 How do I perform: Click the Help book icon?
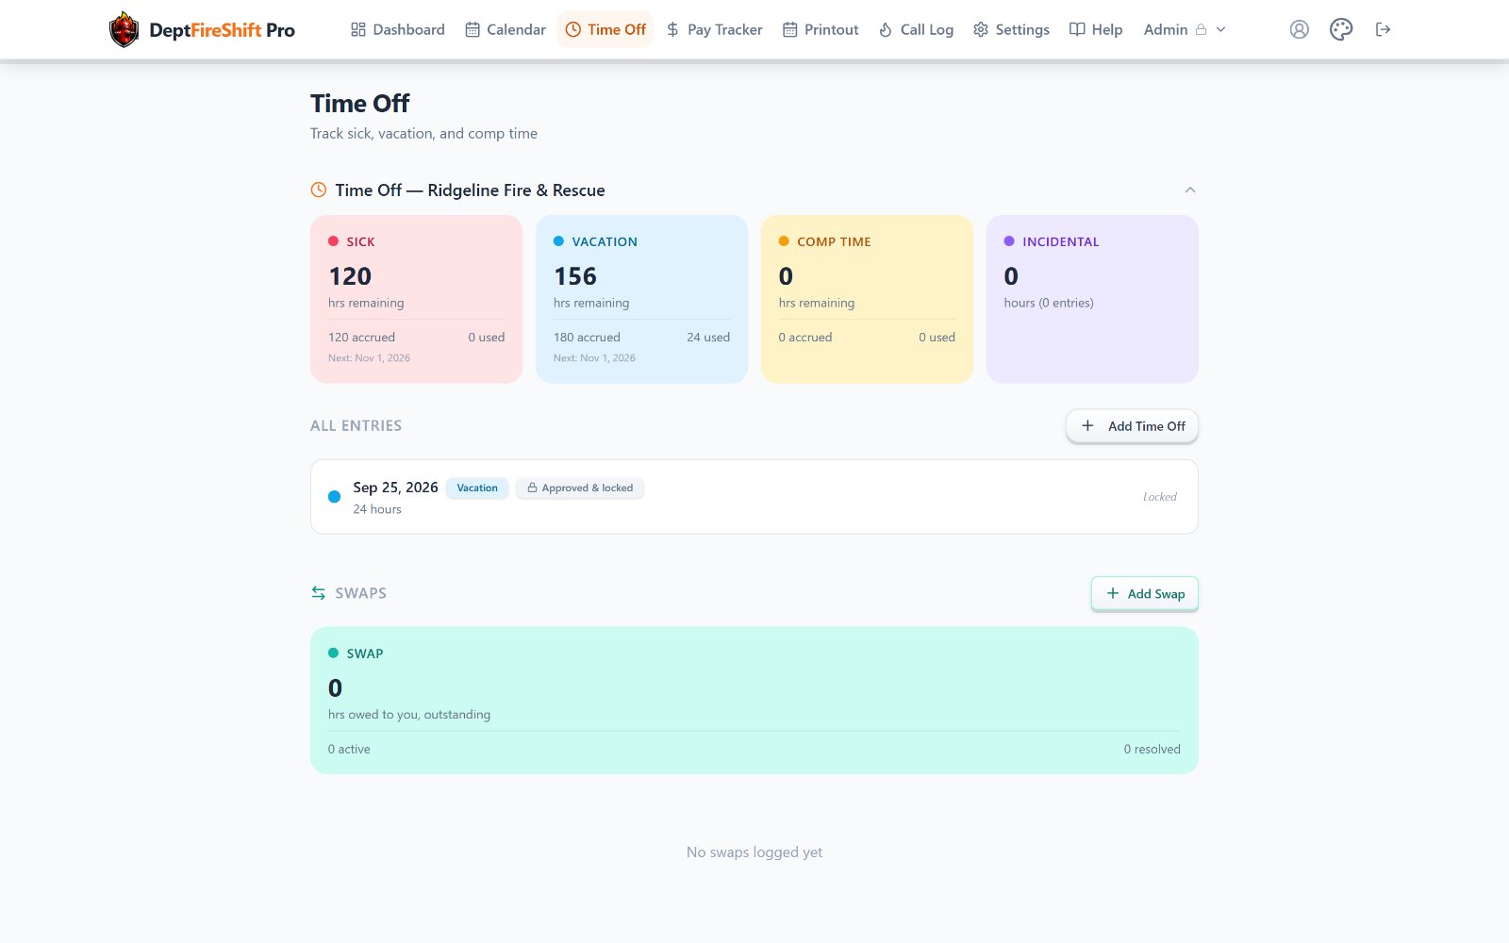pyautogui.click(x=1077, y=29)
